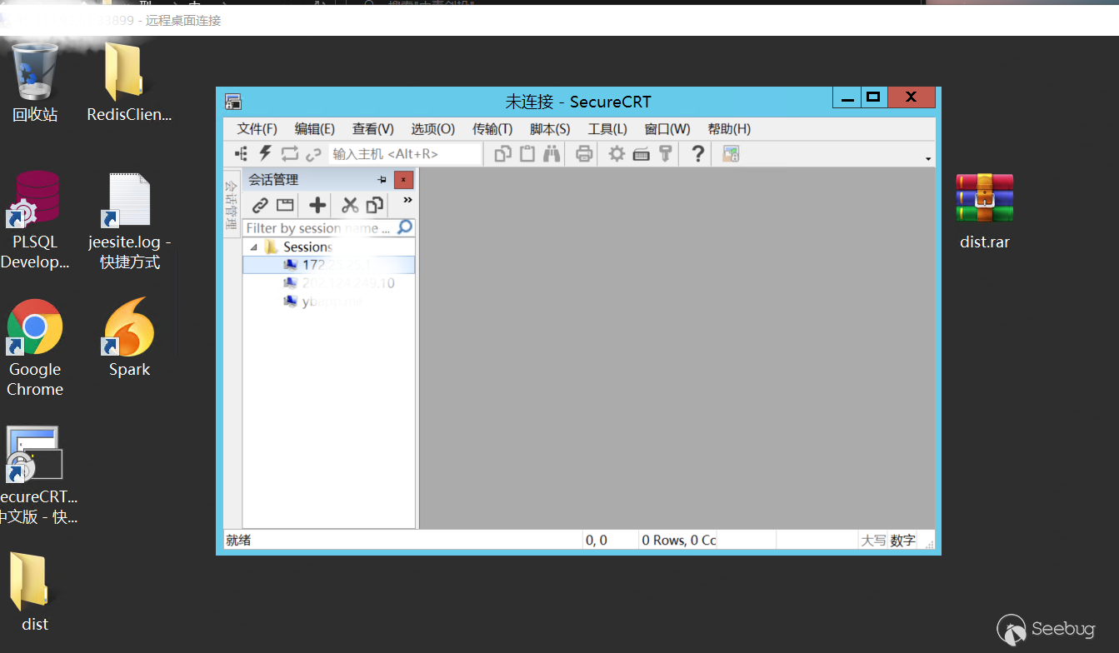The width and height of the screenshot is (1119, 653).
Task: Click the Quick Connect lightning icon
Action: coord(265,153)
